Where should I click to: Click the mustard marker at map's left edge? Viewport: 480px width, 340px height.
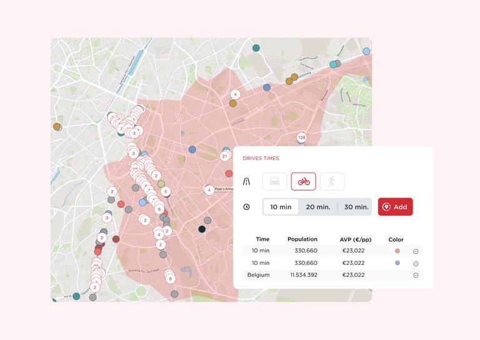click(x=57, y=126)
